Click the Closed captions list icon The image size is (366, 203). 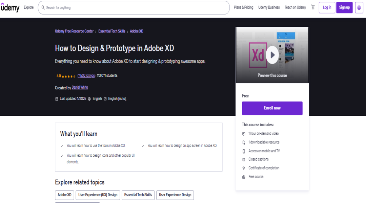(x=244, y=160)
